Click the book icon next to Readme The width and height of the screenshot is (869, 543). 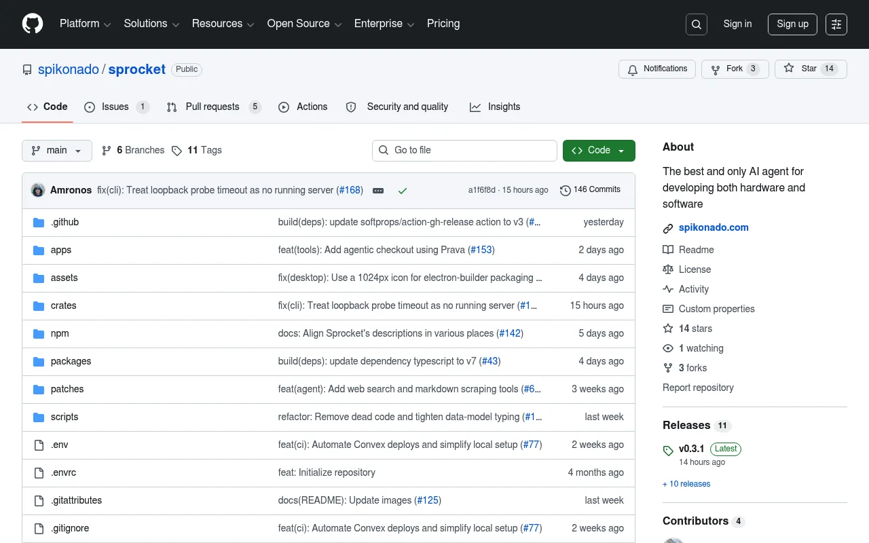click(668, 250)
